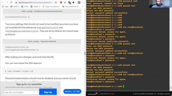Reload the DigitalOcean page
Viewport: 172px width, 96px height.
click(x=11, y=2)
